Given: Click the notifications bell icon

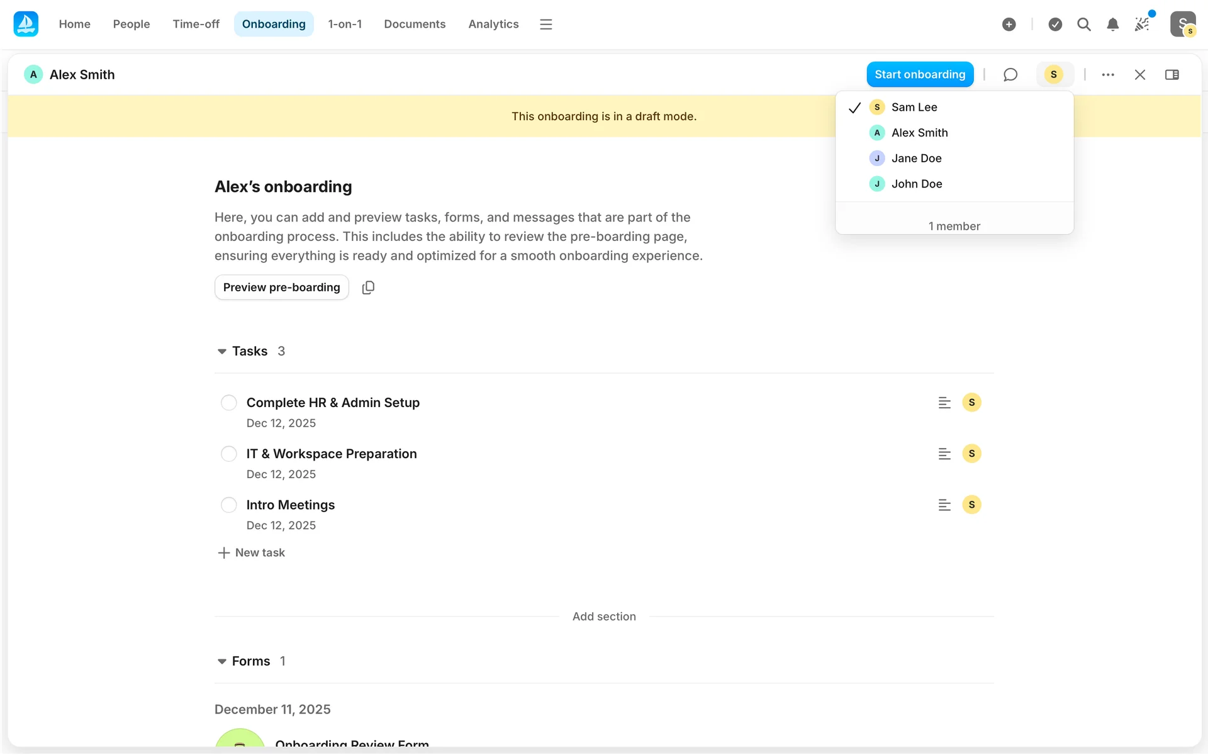Looking at the screenshot, I should coord(1112,25).
